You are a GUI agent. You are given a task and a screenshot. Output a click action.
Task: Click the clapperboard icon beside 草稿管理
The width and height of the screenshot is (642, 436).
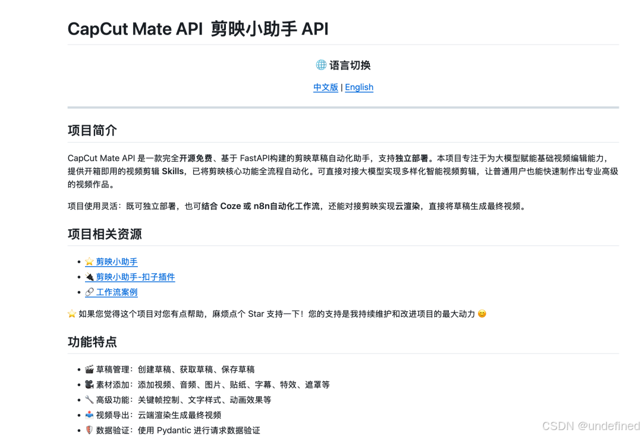(x=89, y=369)
